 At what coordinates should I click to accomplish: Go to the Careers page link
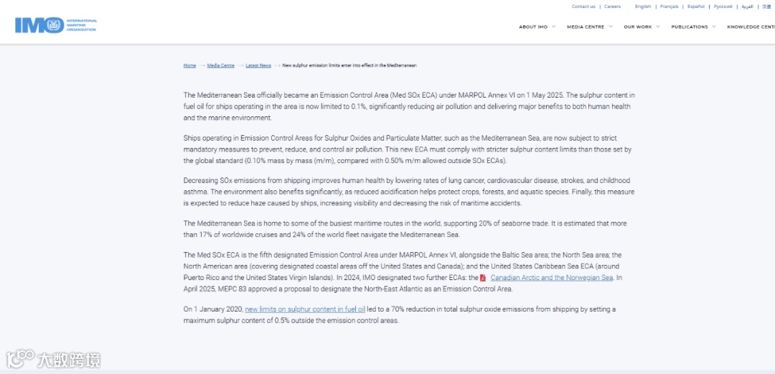(612, 6)
